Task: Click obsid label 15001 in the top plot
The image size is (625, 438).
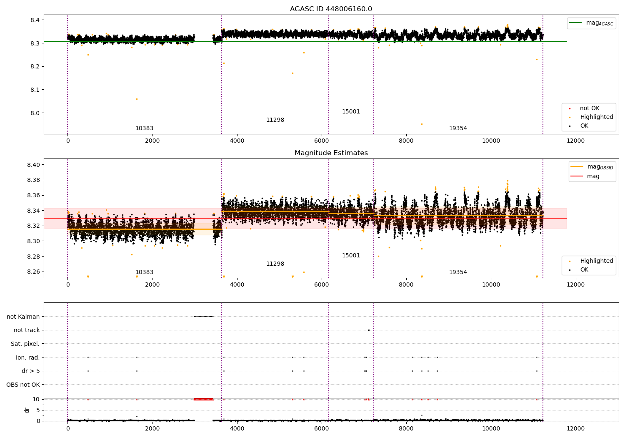Action: [351, 112]
